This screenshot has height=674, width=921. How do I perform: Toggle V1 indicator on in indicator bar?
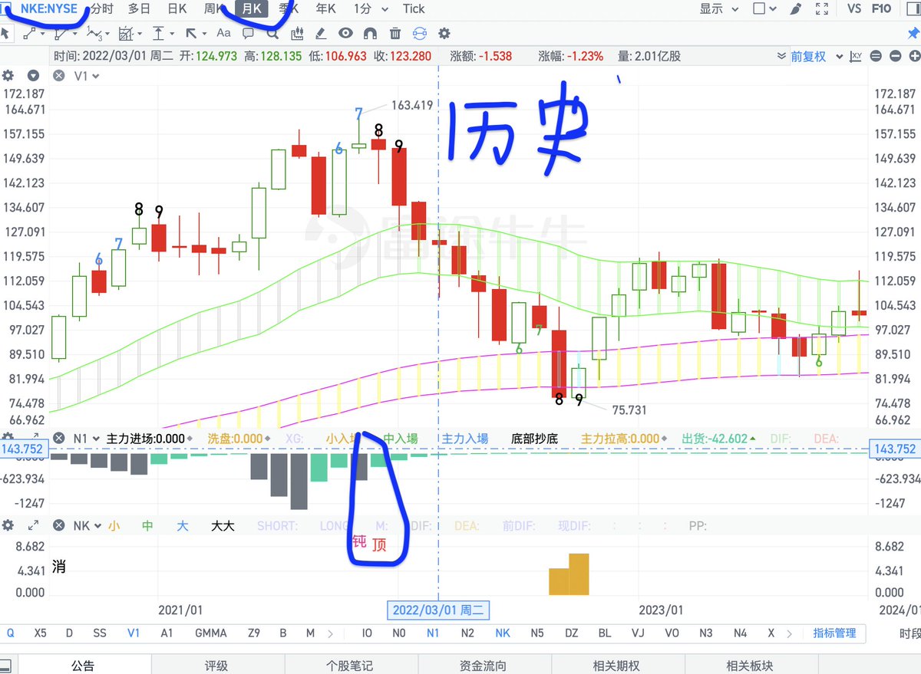point(134,633)
